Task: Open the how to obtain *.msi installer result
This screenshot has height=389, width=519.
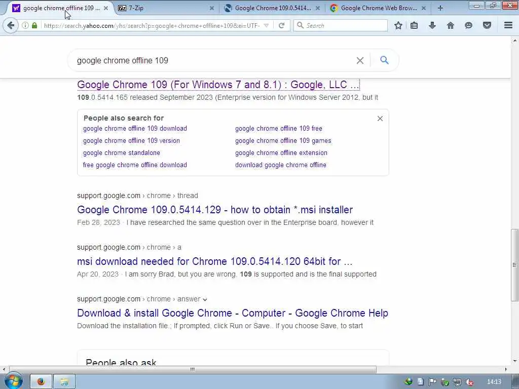Action: coord(215,210)
